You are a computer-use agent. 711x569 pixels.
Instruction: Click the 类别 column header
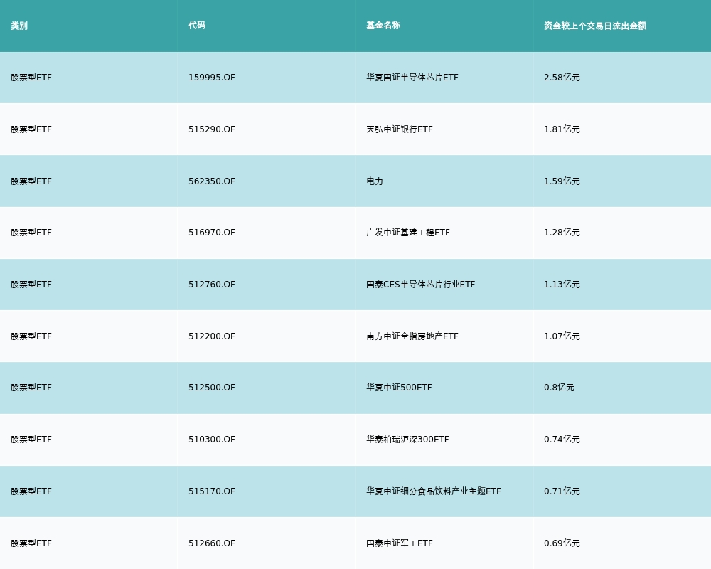pos(19,26)
